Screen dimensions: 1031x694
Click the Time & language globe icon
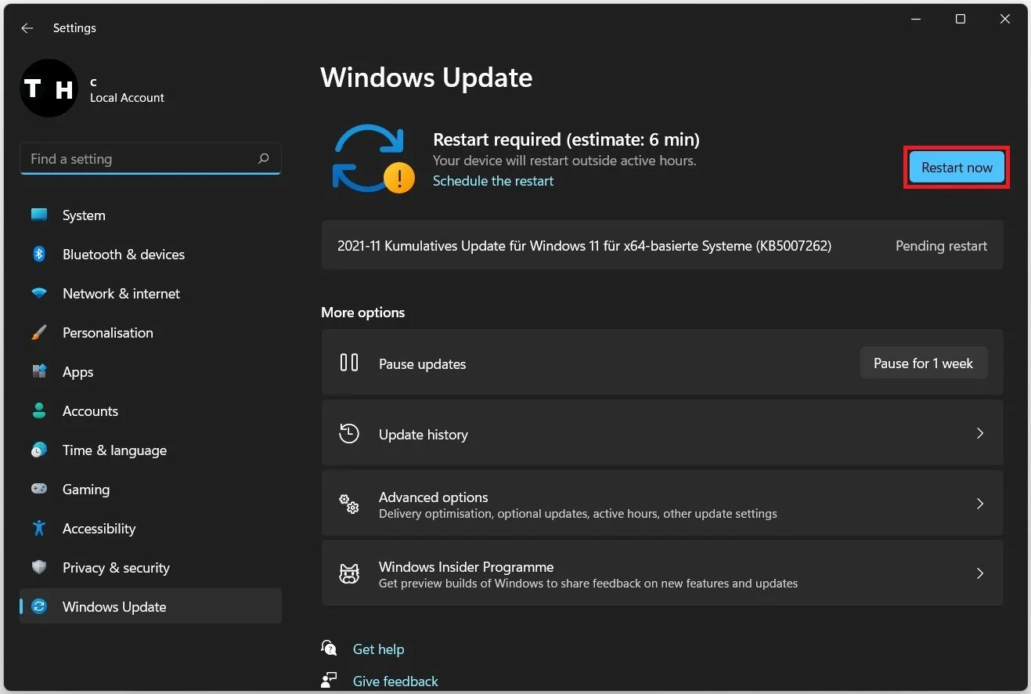[39, 450]
